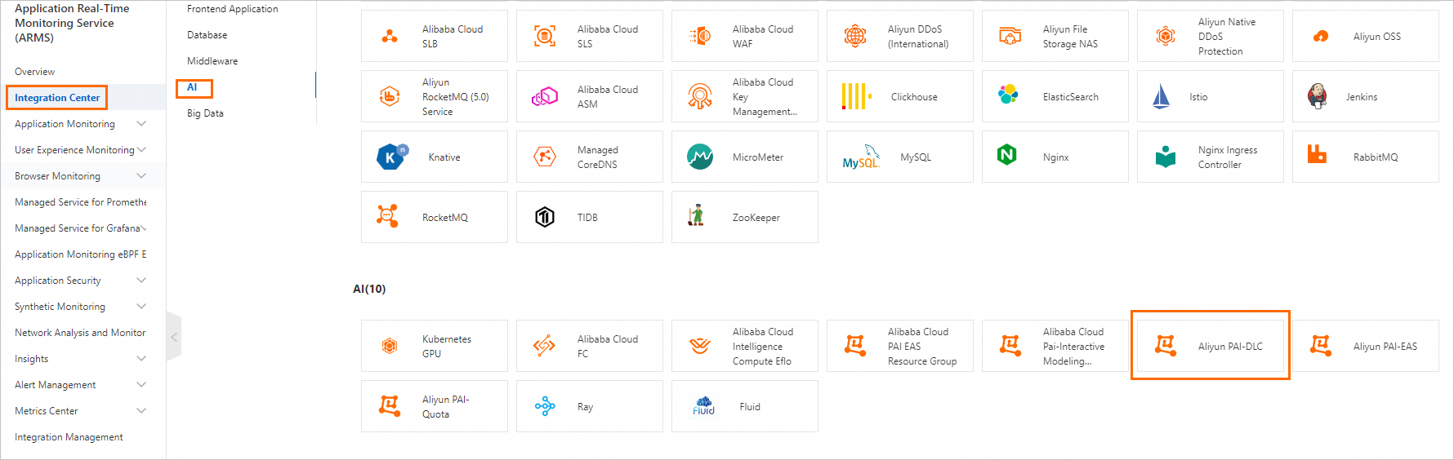The width and height of the screenshot is (1454, 460).
Task: Click the MicroMeter chart icon
Action: pos(700,157)
